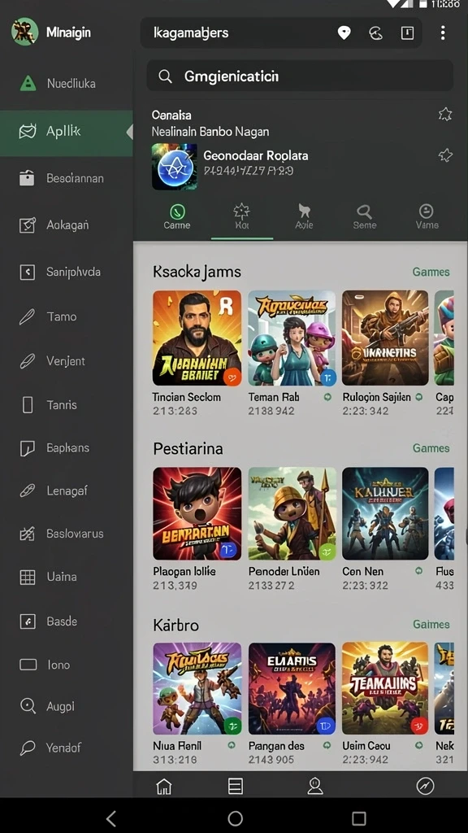This screenshot has width=468, height=833.
Task: Open the Tincian Seclom game thumbnail
Action: click(197, 338)
